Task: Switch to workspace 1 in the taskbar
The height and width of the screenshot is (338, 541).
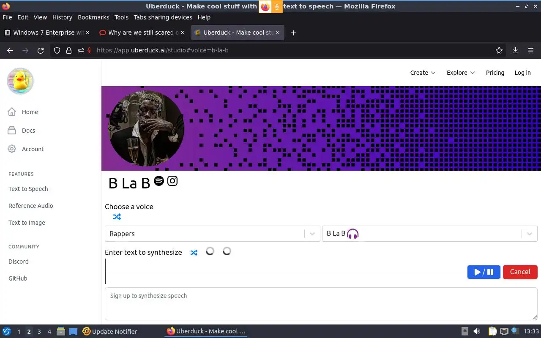Action: pos(19,332)
